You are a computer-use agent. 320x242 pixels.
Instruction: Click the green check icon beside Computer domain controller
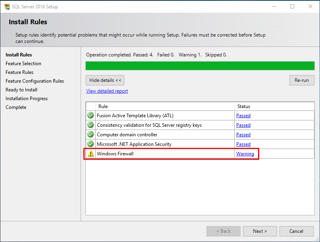[x=91, y=134]
